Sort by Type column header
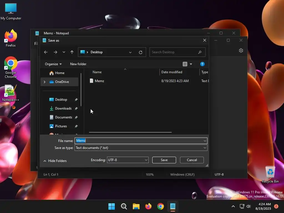The image size is (284, 213). [x=205, y=72]
